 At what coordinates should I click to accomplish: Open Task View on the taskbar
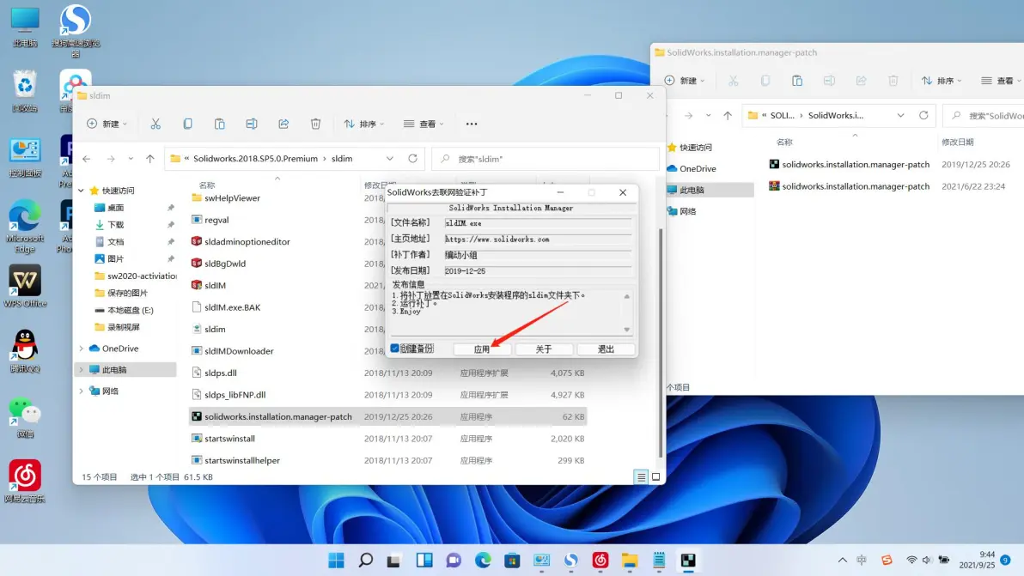393,561
